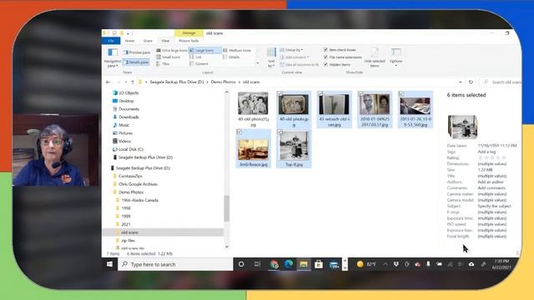Open the 2021 folder in tree
Screen dimensions: 534x300
(126, 224)
